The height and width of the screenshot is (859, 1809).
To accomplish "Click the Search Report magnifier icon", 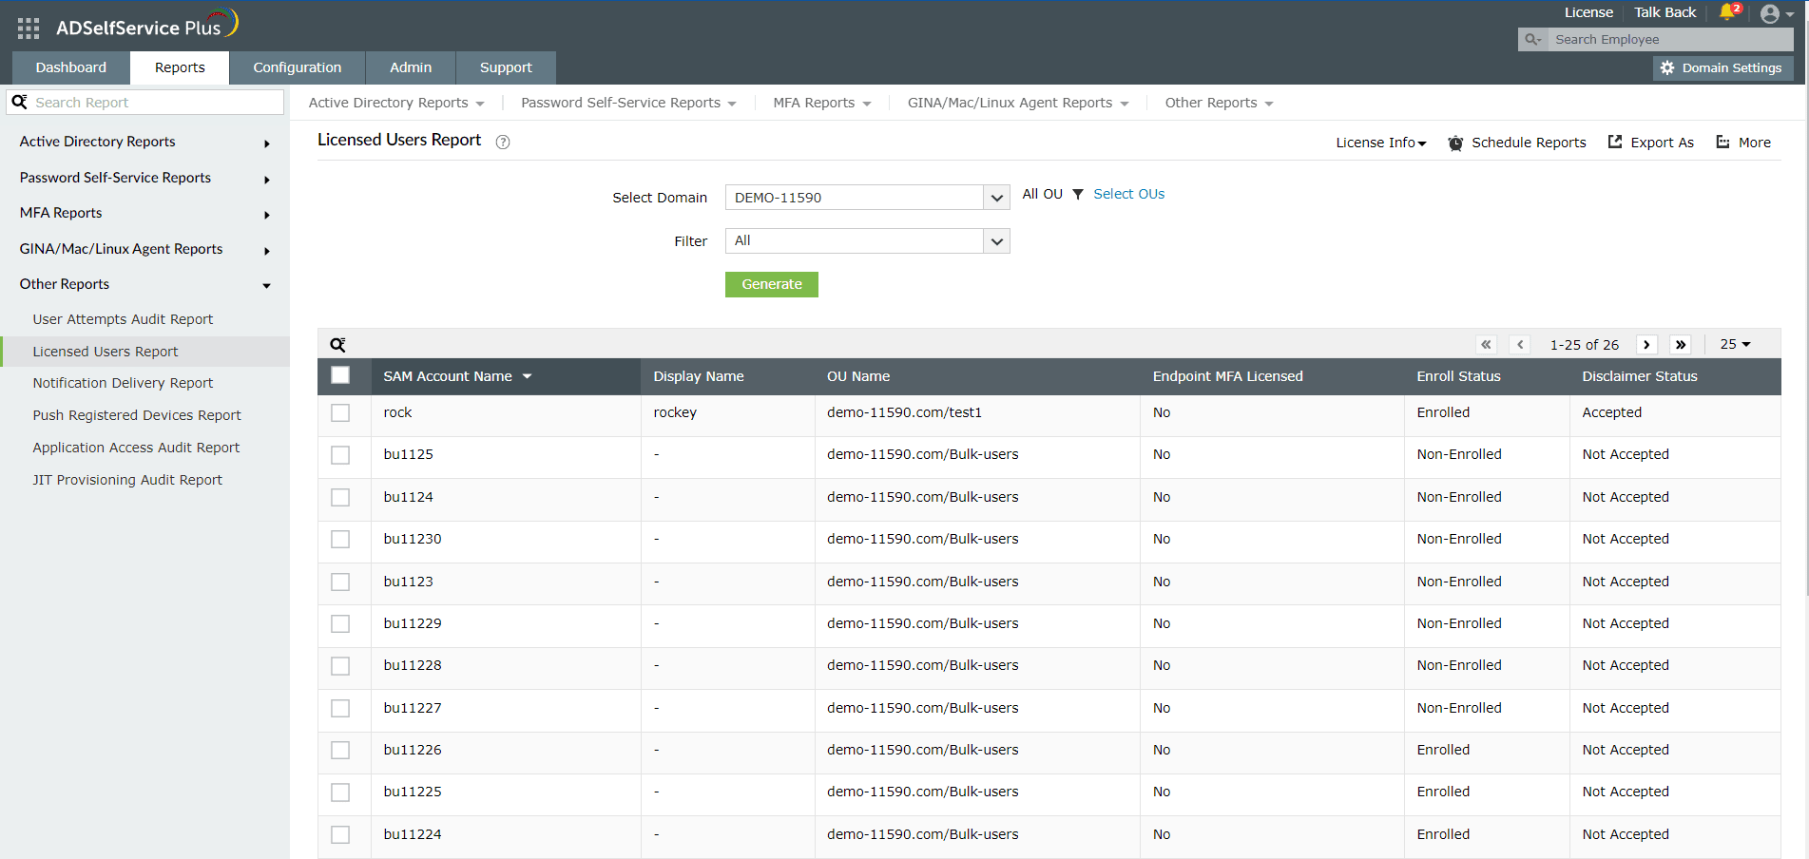I will tap(19, 102).
